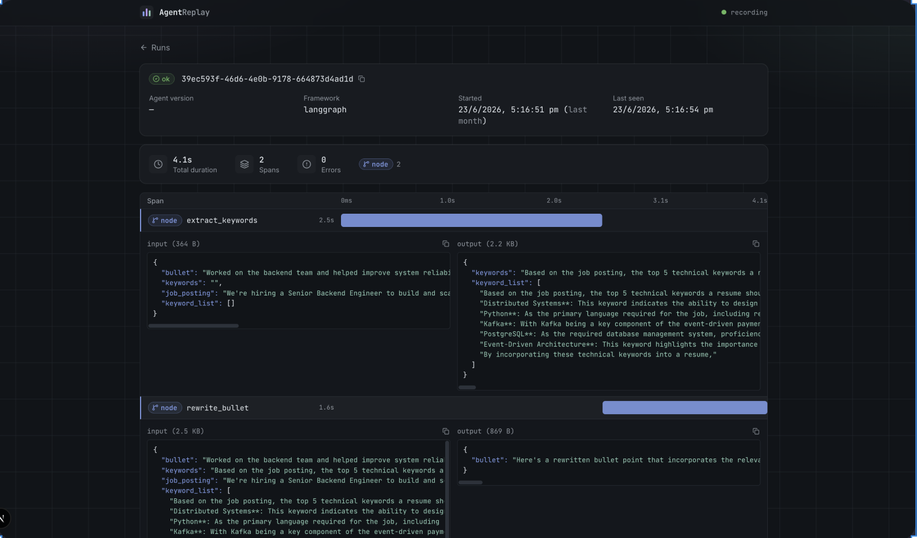Click the "job_posting" line in extract_keywords input
Viewport: 917px width, 538px height.
tap(306, 293)
